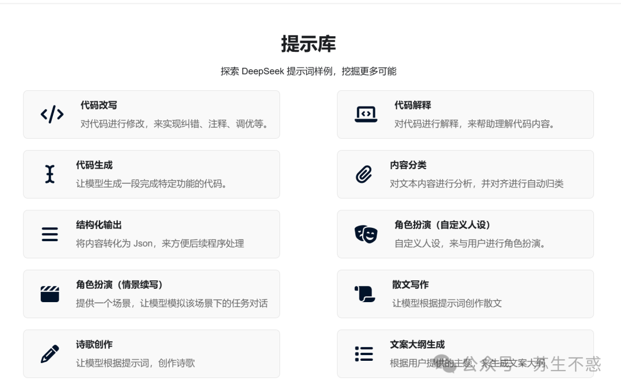Open the 代码改写 prompt card title

click(99, 105)
